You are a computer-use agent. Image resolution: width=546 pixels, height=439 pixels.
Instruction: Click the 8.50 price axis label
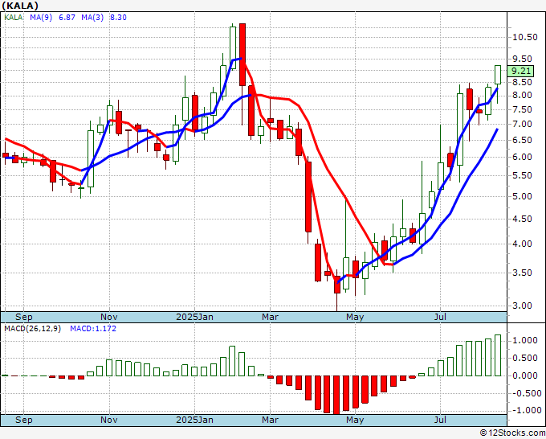pos(523,82)
